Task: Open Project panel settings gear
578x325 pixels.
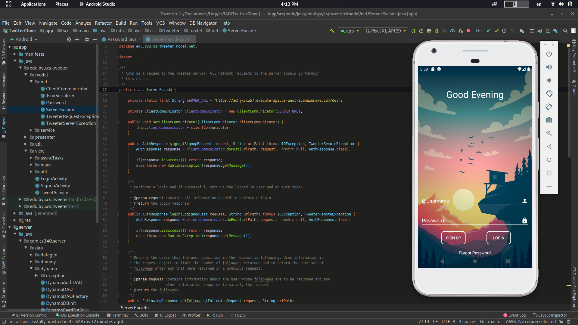Action: tap(87, 39)
